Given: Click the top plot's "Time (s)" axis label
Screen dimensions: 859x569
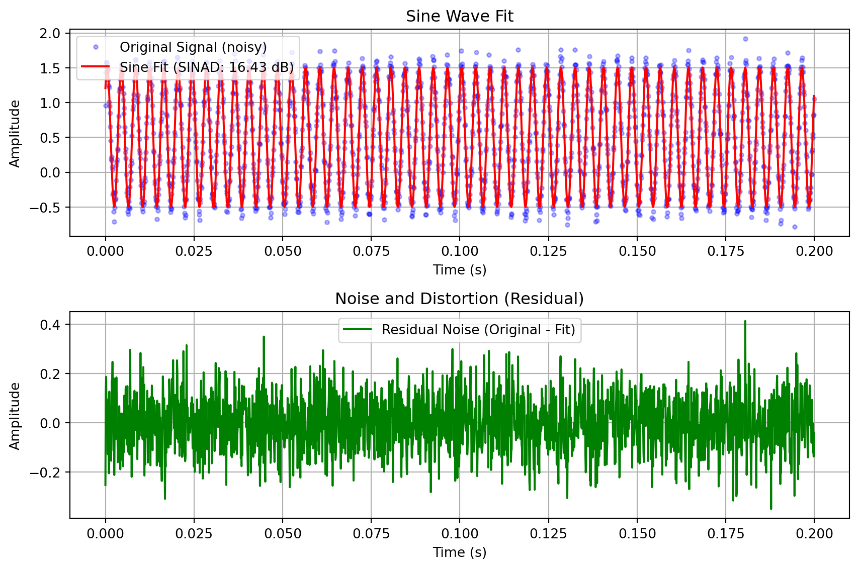Looking at the screenshot, I should pos(459,270).
